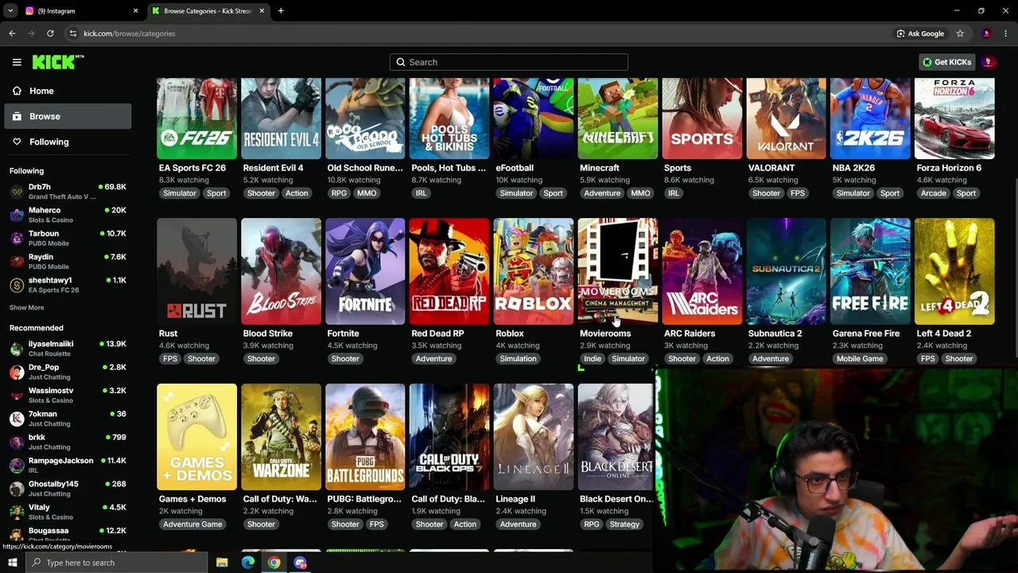Open the Movierooms category title
Image resolution: width=1018 pixels, height=573 pixels.
point(605,333)
